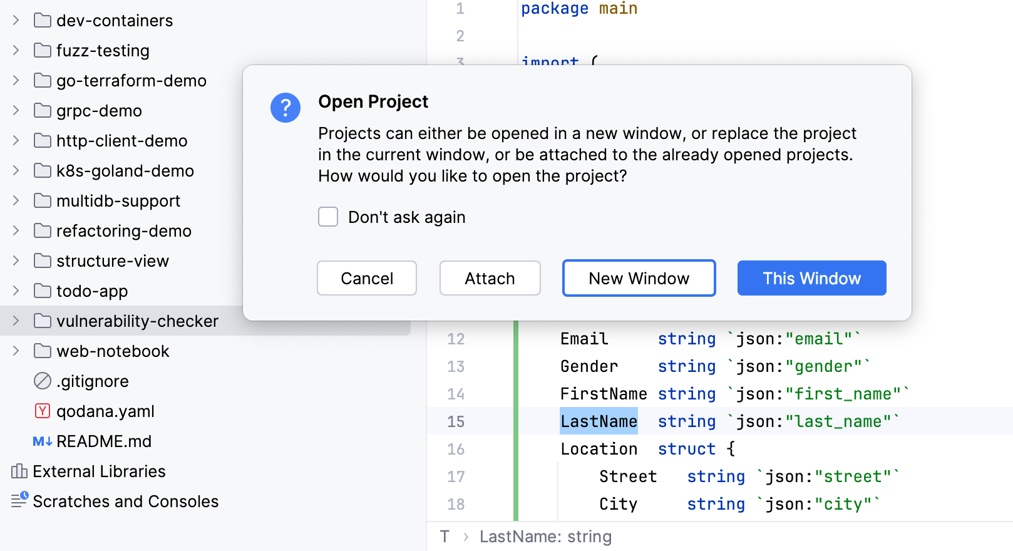1013x551 pixels.
Task: Enable the Don't ask again checkbox
Action: [x=328, y=217]
